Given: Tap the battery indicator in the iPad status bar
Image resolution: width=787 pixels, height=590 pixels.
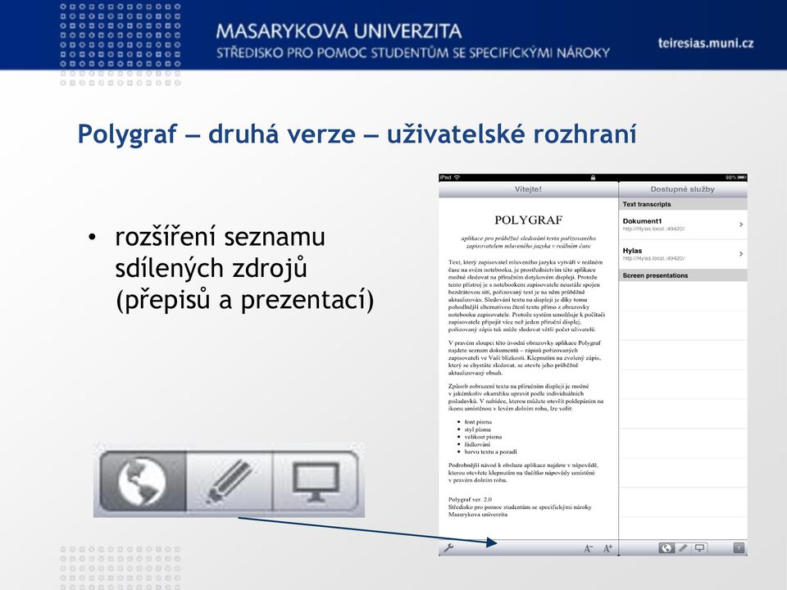Looking at the screenshot, I should click(742, 178).
